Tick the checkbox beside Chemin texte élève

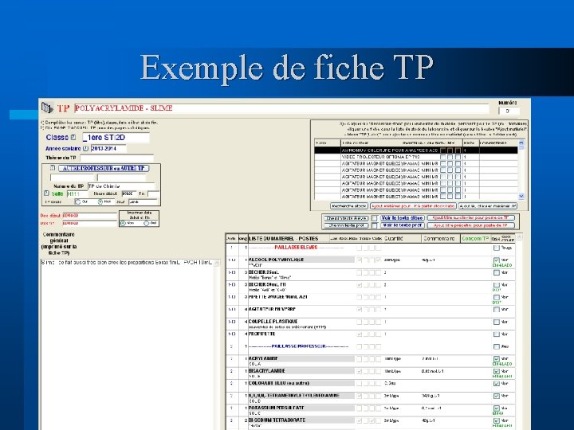coord(374,218)
